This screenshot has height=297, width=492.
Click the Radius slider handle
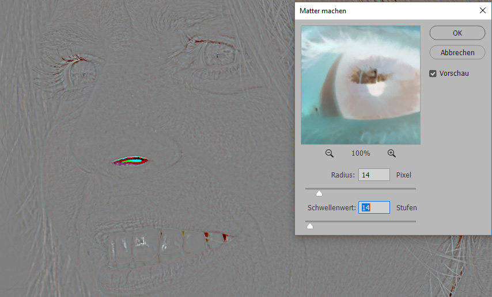tap(319, 193)
